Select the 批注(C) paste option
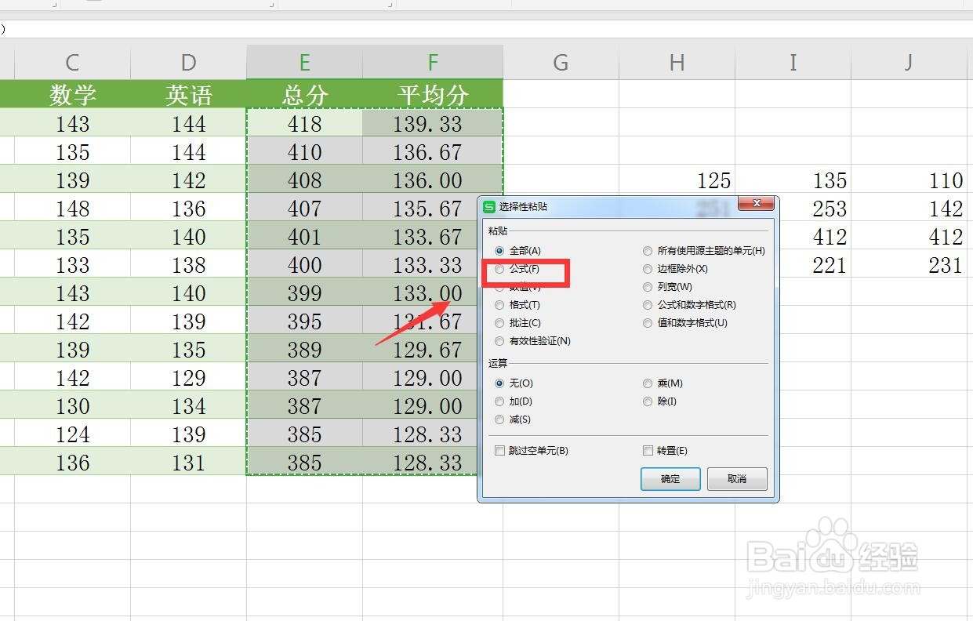 point(518,323)
